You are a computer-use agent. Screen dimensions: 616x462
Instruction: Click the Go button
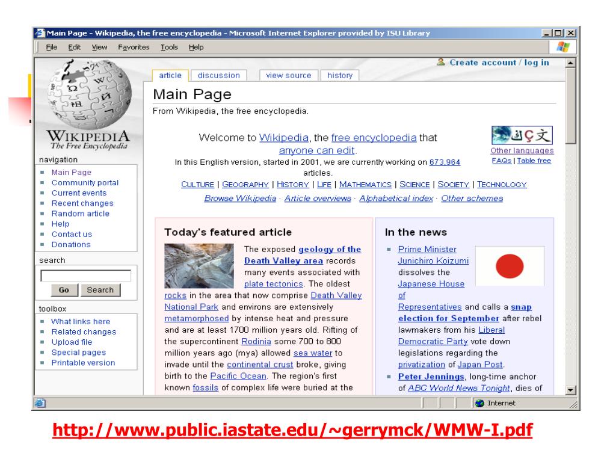coord(64,290)
